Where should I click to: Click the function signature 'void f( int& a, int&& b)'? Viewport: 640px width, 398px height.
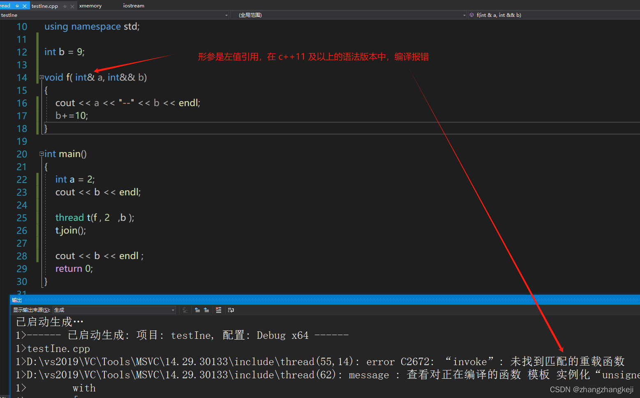point(96,78)
